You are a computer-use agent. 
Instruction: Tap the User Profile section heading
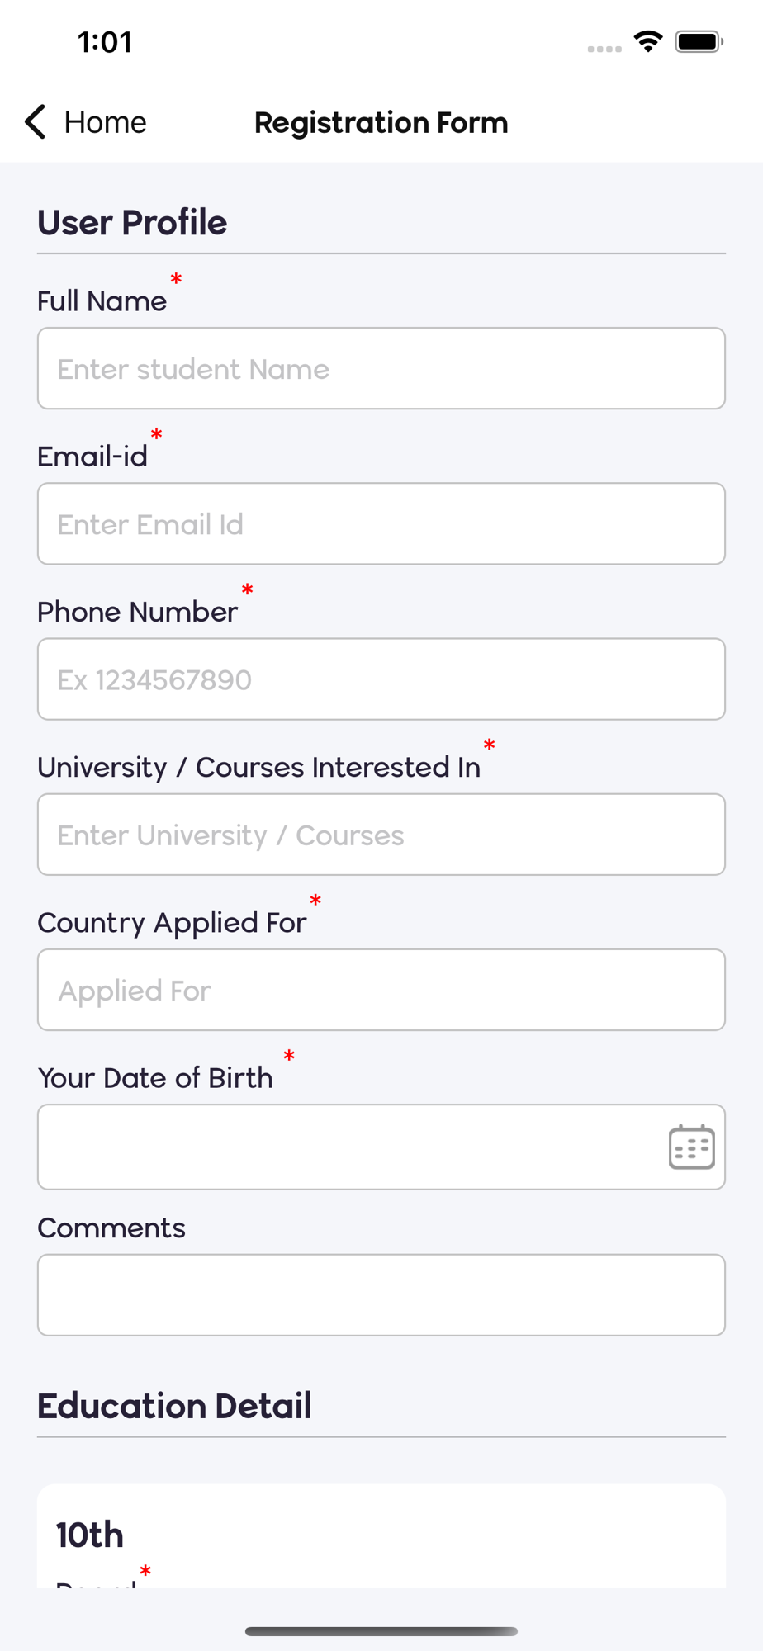click(x=132, y=223)
